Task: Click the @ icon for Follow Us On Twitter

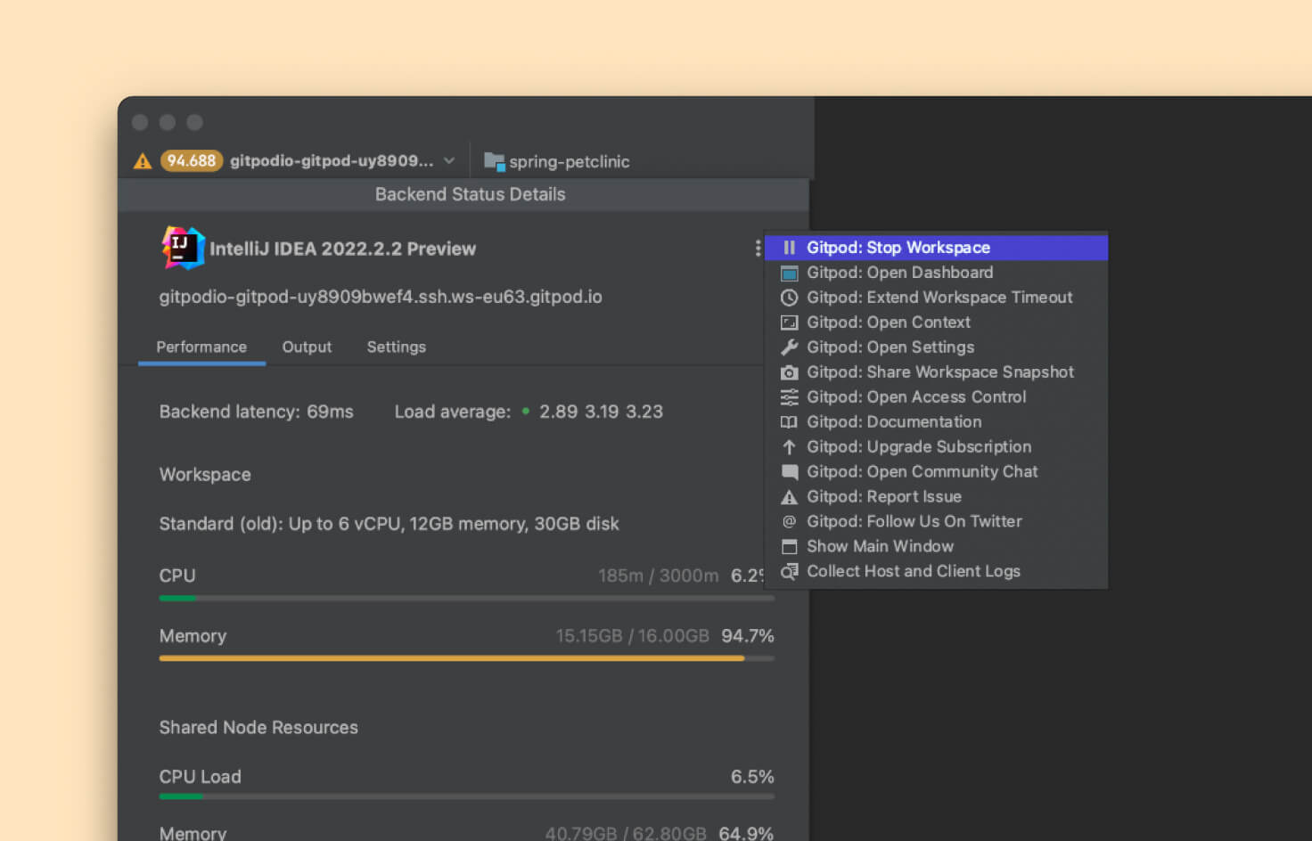Action: pyautogui.click(x=789, y=521)
